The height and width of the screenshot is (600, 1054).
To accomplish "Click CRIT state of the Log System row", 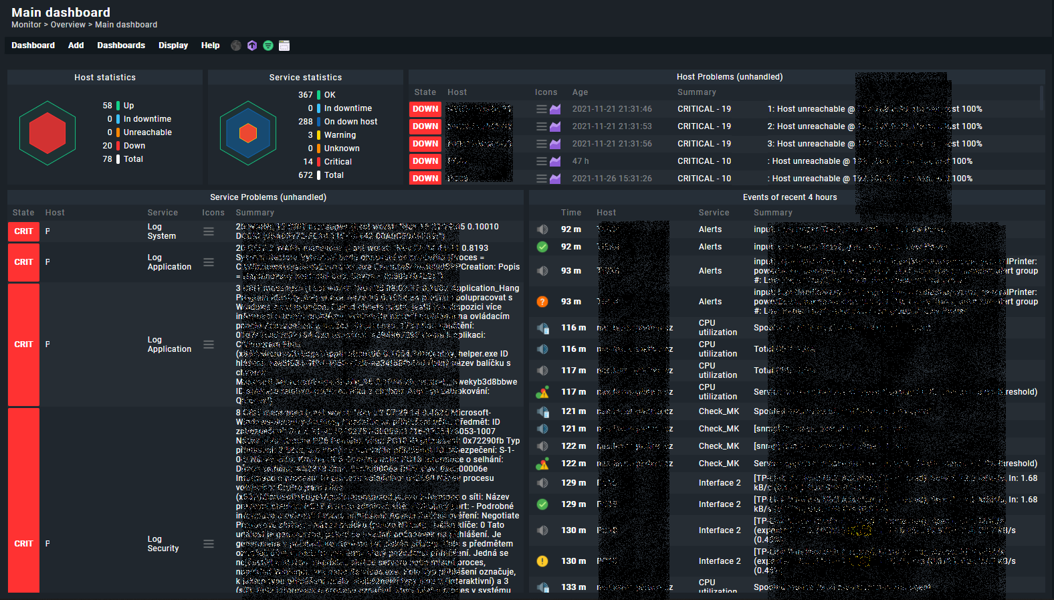I will [23, 231].
